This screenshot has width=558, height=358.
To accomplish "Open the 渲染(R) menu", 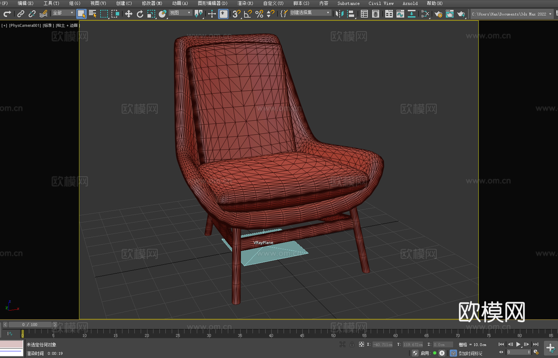I will click(245, 3).
